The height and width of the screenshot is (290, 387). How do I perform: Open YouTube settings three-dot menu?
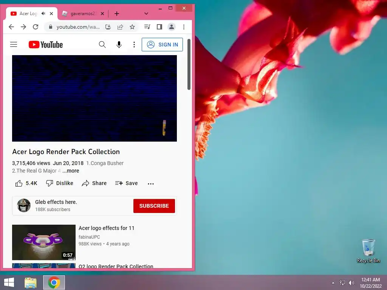pos(134,45)
